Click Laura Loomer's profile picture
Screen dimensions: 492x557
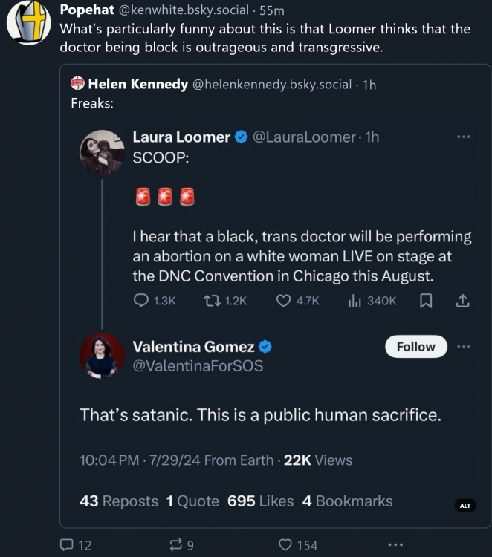click(102, 152)
